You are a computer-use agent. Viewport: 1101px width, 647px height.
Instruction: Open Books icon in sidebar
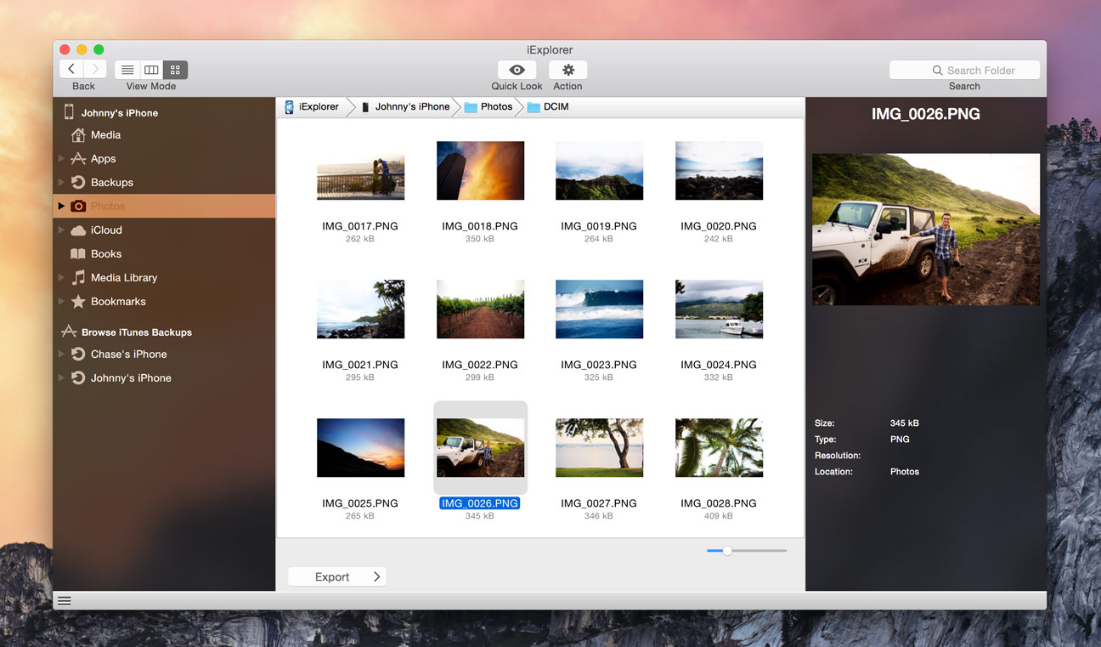(x=78, y=254)
